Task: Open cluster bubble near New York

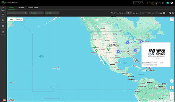Action: click(x=141, y=42)
